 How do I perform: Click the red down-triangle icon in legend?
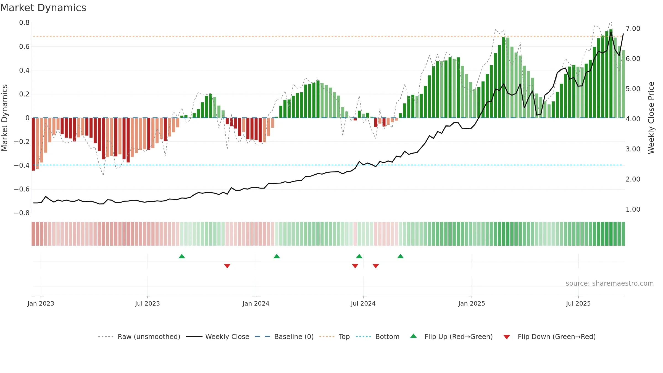507,337
